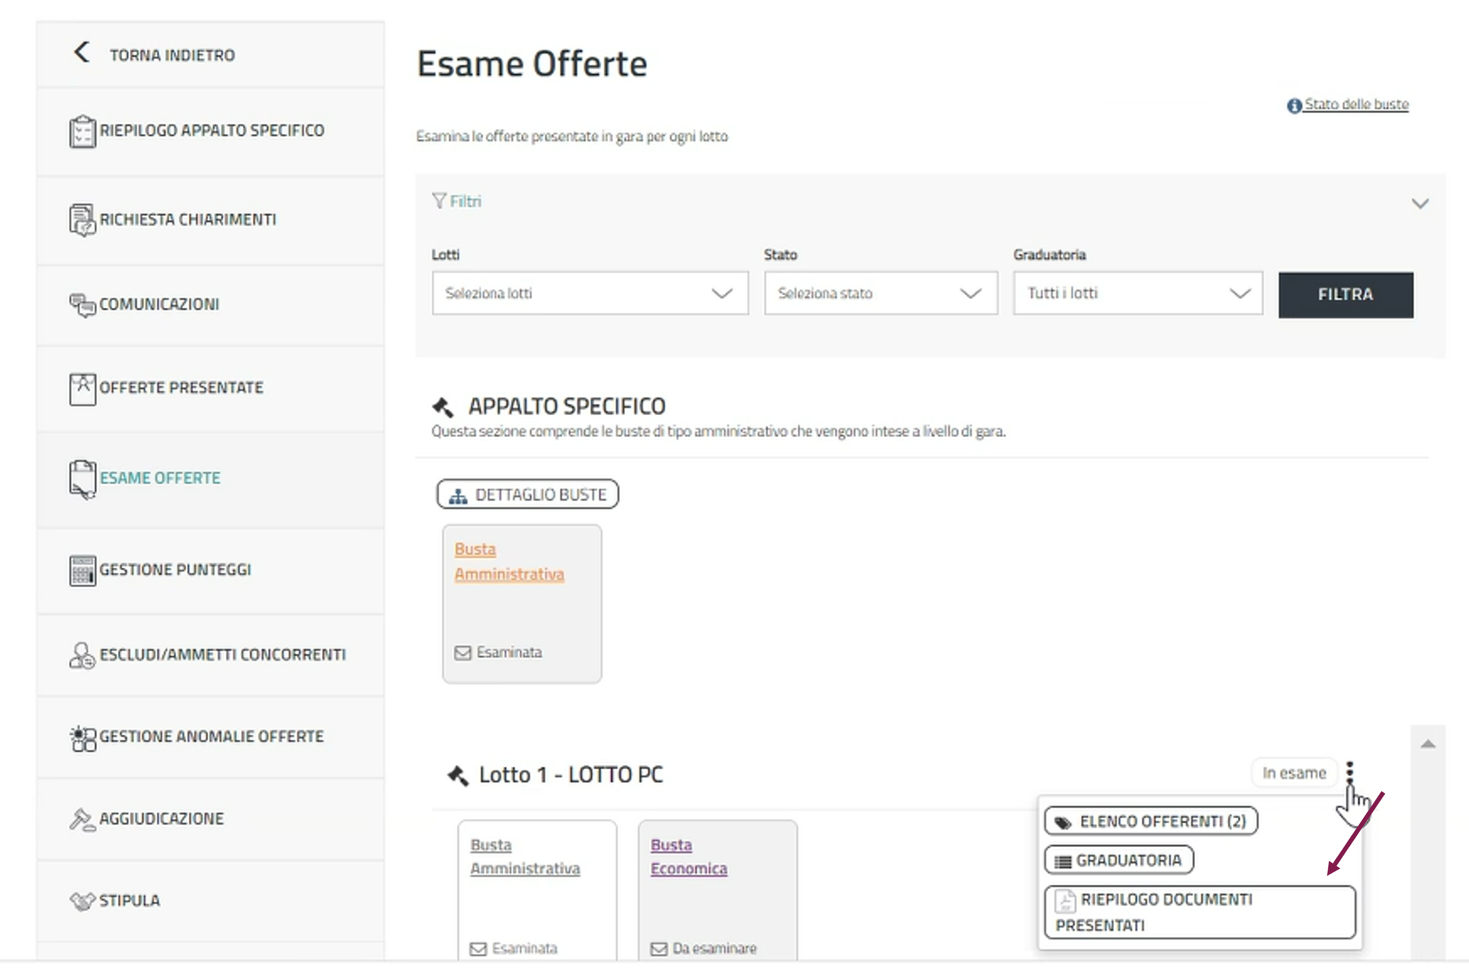Click the Riepilogo Appalto Specifico clipboard icon
The width and height of the screenshot is (1469, 968).
click(82, 131)
